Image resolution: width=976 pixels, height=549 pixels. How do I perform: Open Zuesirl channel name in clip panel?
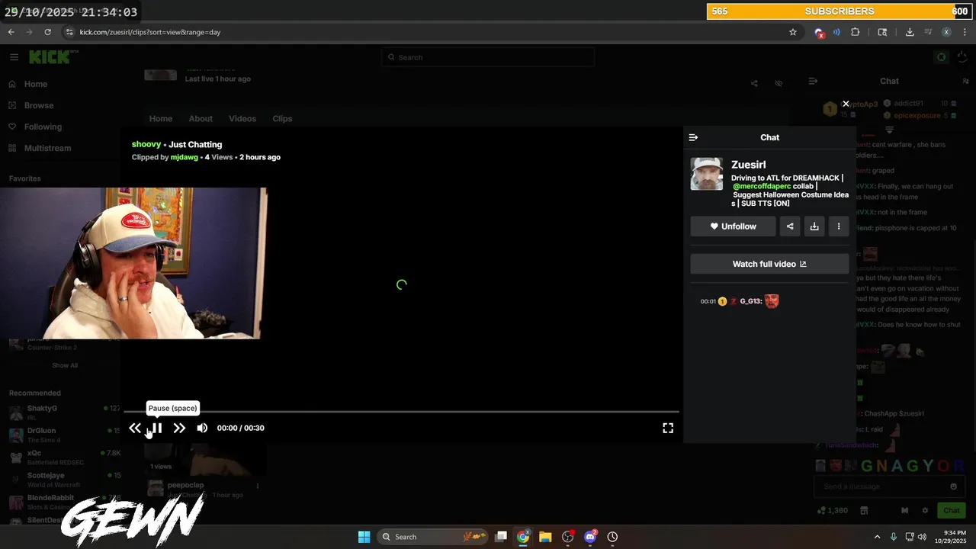tap(749, 165)
